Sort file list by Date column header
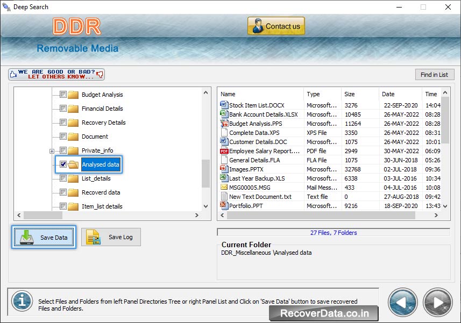The width and height of the screenshot is (461, 323). [400, 94]
